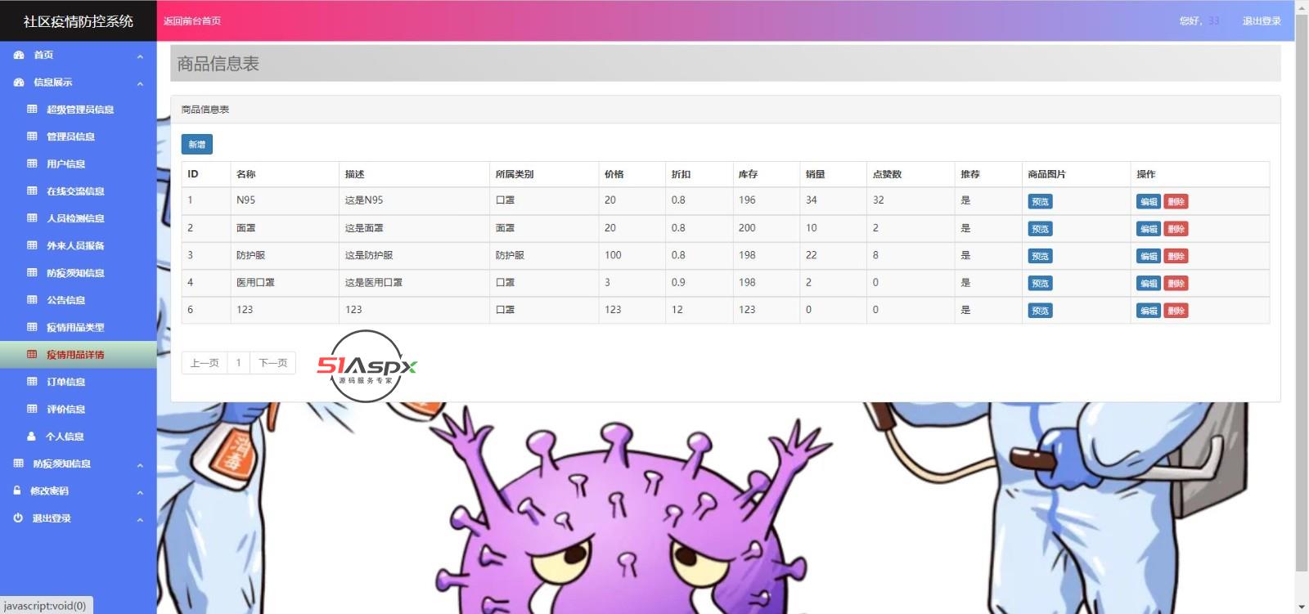Click the table icon beside 用户信息
1309x614 pixels.
[32, 164]
